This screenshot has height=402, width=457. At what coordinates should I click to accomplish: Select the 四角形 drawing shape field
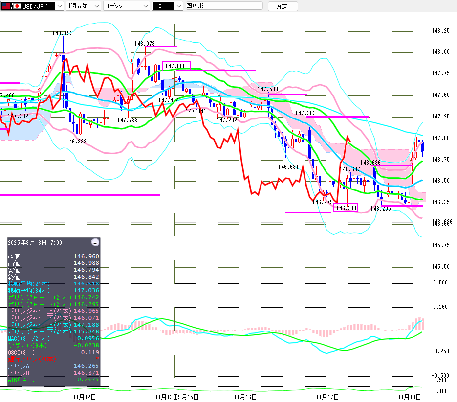(x=223, y=6)
